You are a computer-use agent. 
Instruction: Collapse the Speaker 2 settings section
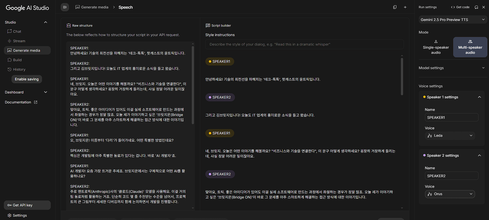pyautogui.click(x=480, y=155)
